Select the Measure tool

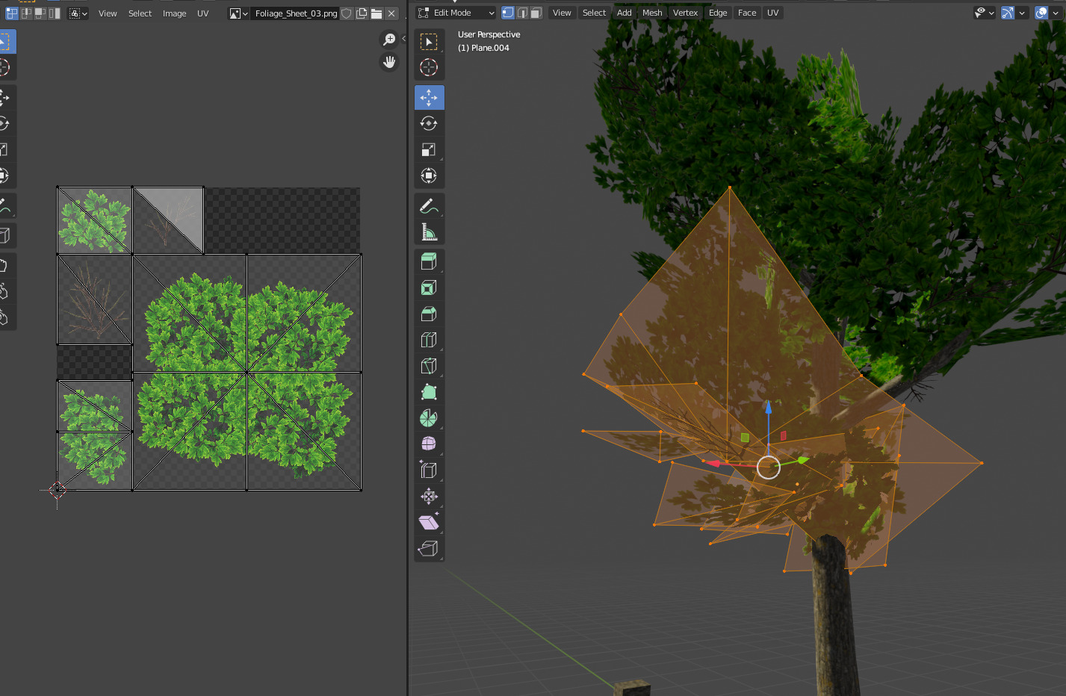[x=430, y=232]
